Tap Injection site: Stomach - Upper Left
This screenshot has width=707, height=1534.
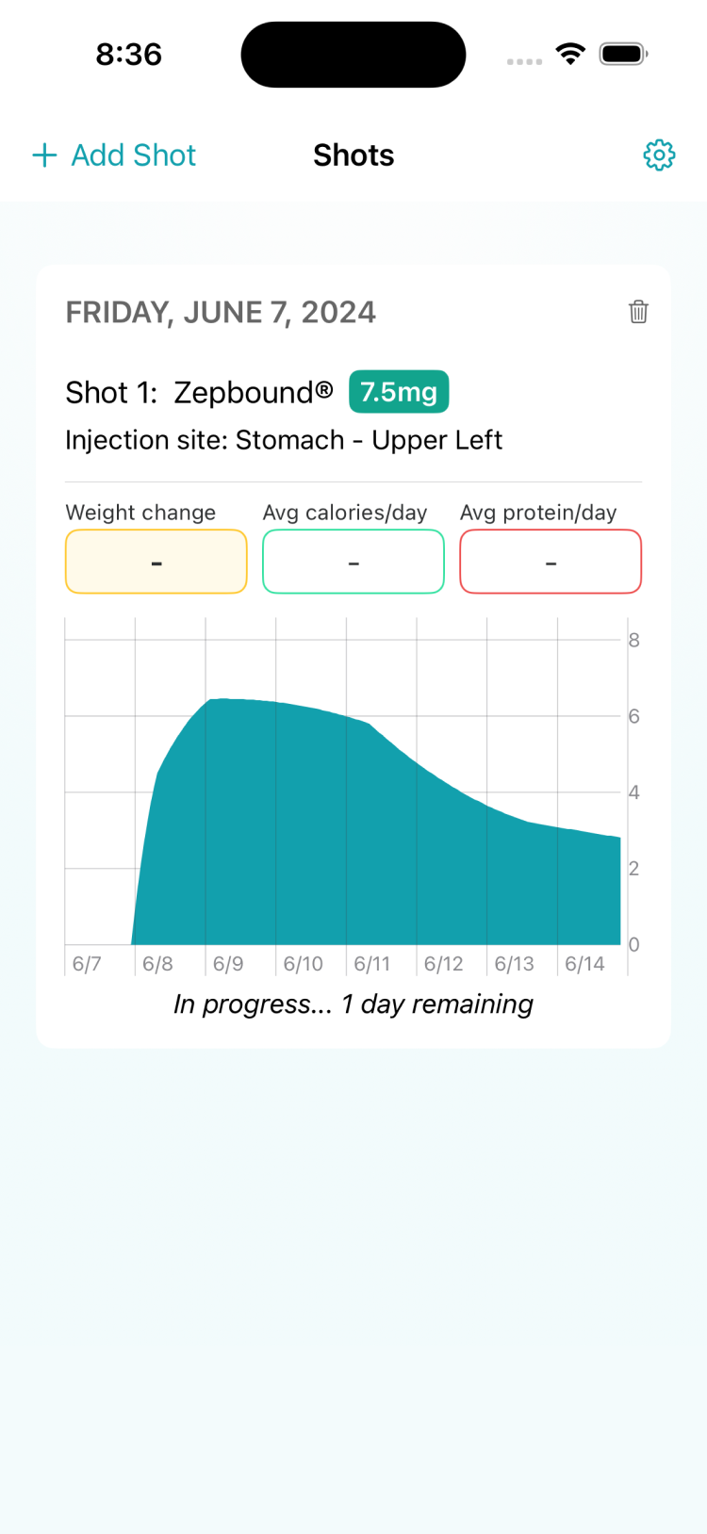(284, 440)
